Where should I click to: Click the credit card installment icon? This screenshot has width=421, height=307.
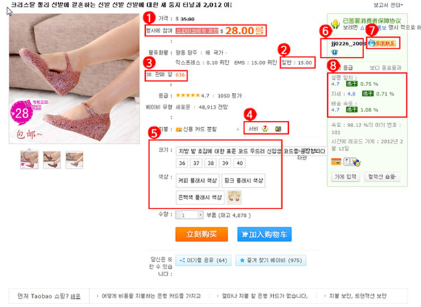[x=179, y=129]
